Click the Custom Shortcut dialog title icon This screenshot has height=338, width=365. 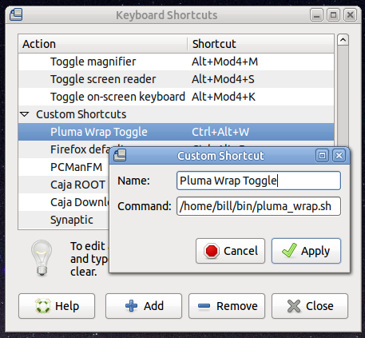pyautogui.click(x=120, y=155)
